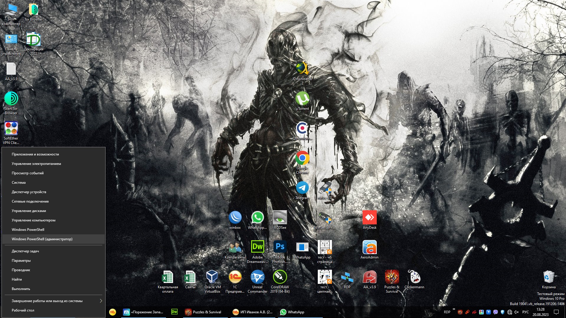Select Oracle VM VirtualBox icon

(213, 281)
